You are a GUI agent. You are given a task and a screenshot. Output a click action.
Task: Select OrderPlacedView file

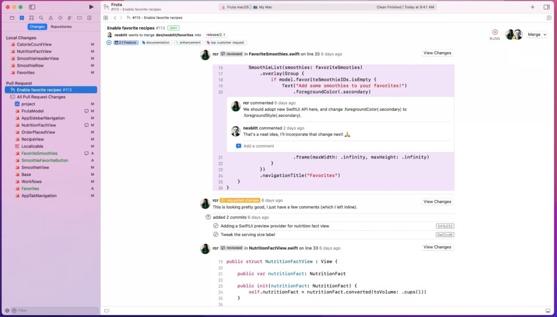(51, 132)
